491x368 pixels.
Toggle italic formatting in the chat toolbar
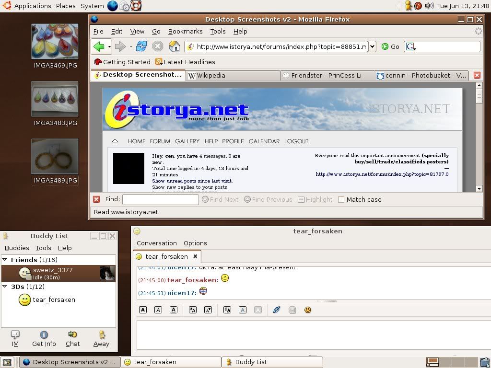158,310
